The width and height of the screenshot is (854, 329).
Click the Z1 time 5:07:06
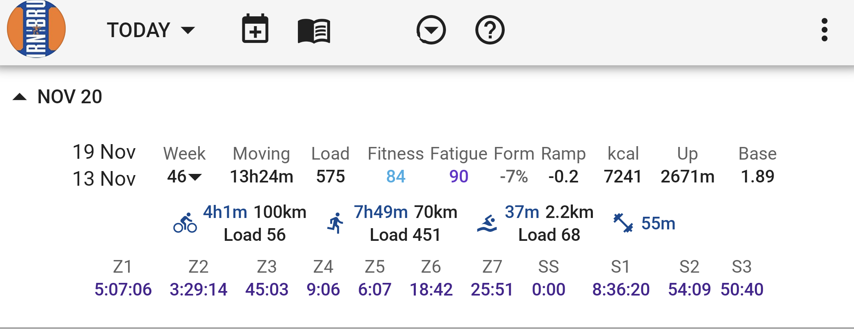[123, 289]
